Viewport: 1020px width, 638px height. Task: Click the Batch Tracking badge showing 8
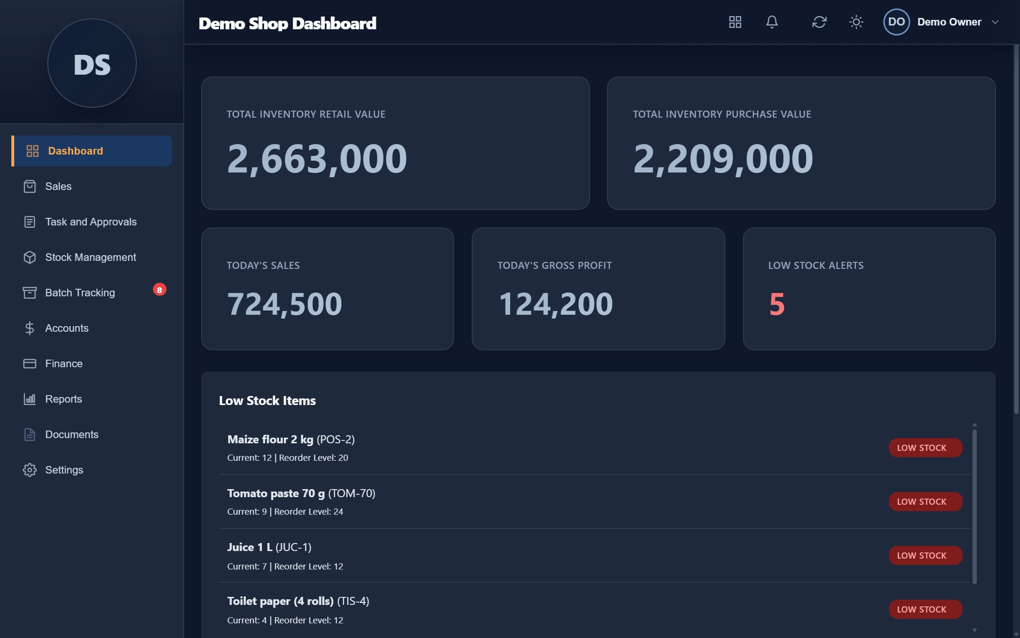(160, 290)
